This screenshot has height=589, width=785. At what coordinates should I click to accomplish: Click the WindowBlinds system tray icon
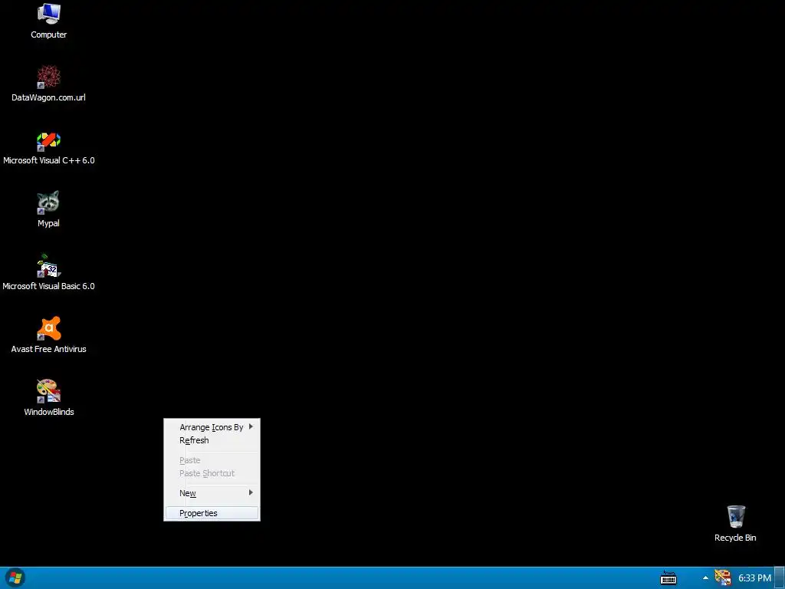click(x=722, y=577)
